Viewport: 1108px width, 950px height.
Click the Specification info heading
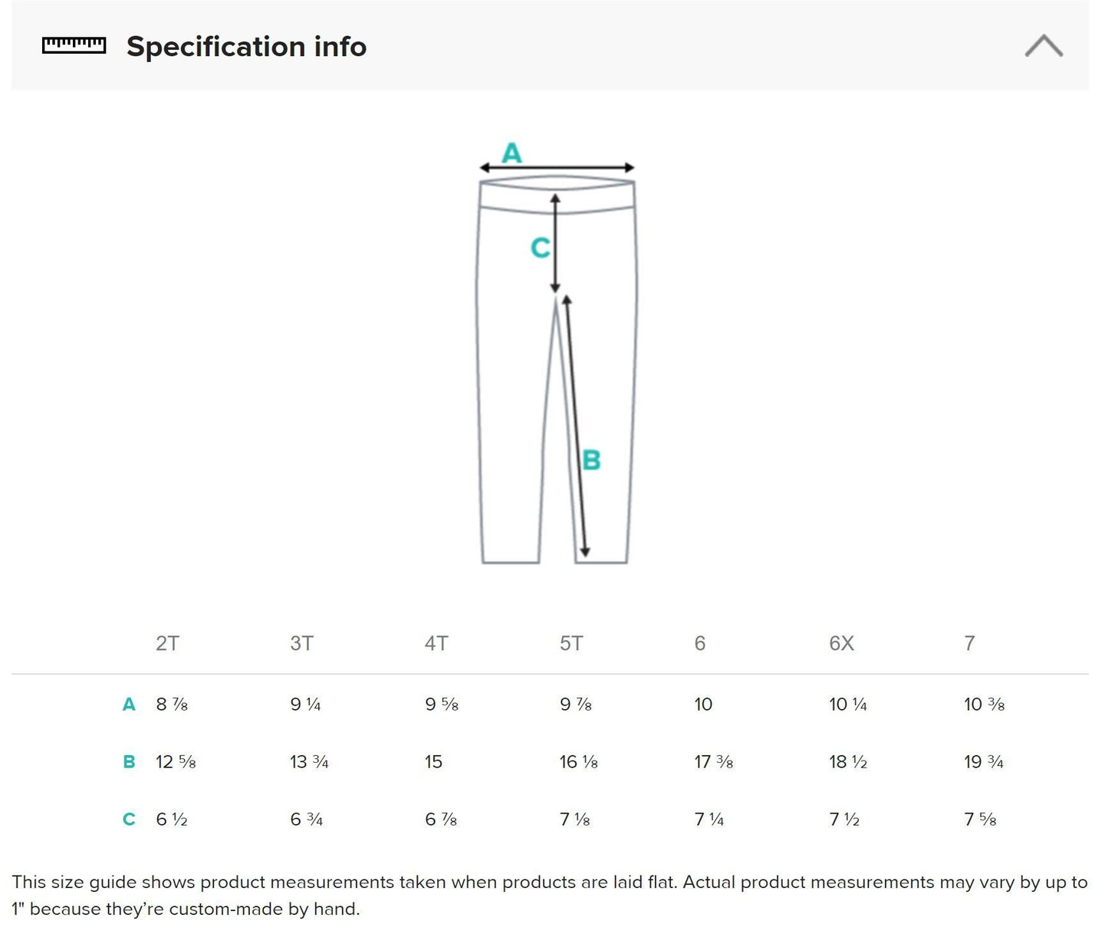(x=246, y=47)
